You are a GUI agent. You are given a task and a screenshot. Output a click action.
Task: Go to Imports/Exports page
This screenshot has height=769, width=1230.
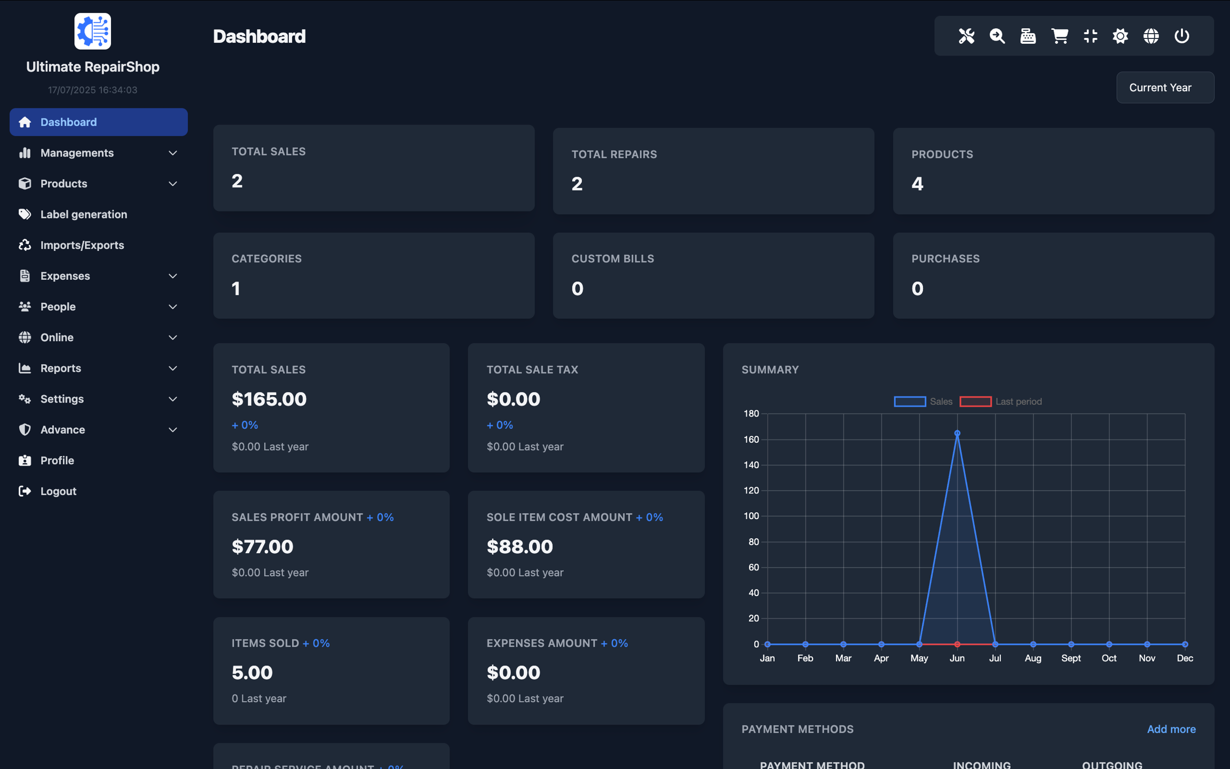(x=82, y=245)
